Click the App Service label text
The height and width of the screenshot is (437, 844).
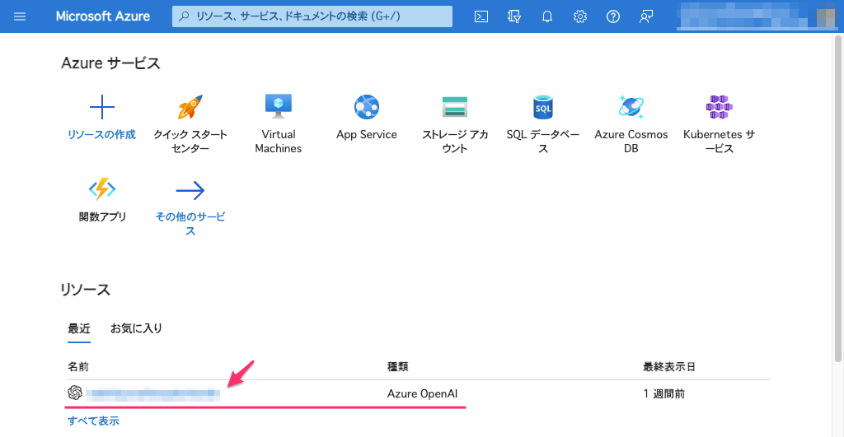pyautogui.click(x=367, y=134)
